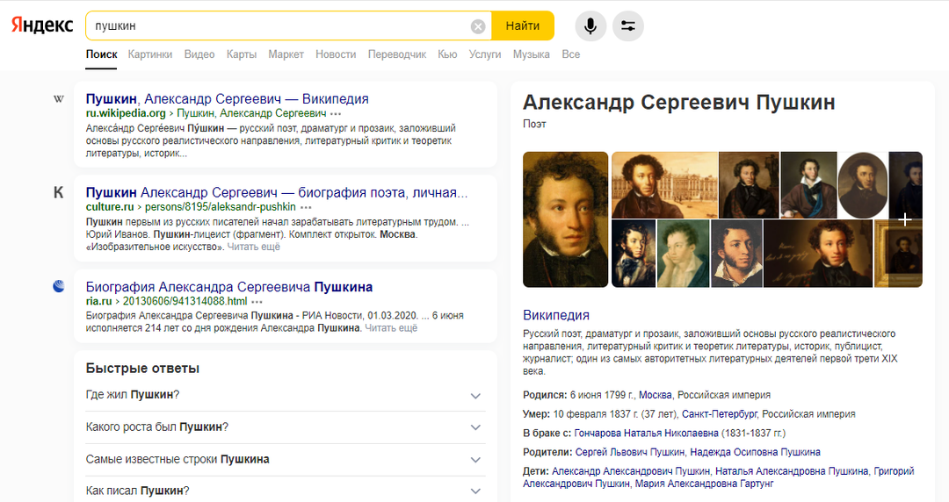Click "Читать ещё" in the ria.ru result
Screen dimensions: 949x502
click(x=391, y=328)
